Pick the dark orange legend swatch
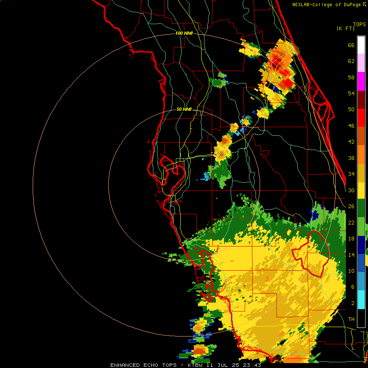Viewport: 368px width, 368px height. coord(361,136)
